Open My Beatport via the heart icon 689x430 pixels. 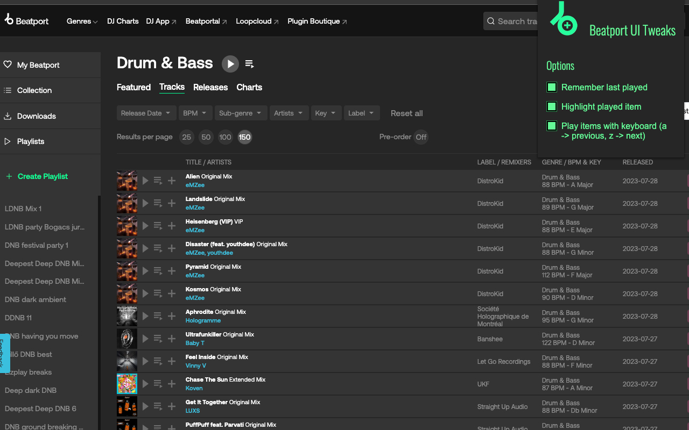pos(8,64)
